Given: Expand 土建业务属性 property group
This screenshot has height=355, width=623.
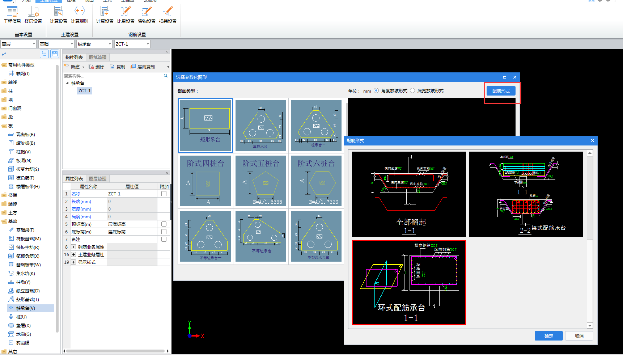Looking at the screenshot, I should tap(73, 254).
